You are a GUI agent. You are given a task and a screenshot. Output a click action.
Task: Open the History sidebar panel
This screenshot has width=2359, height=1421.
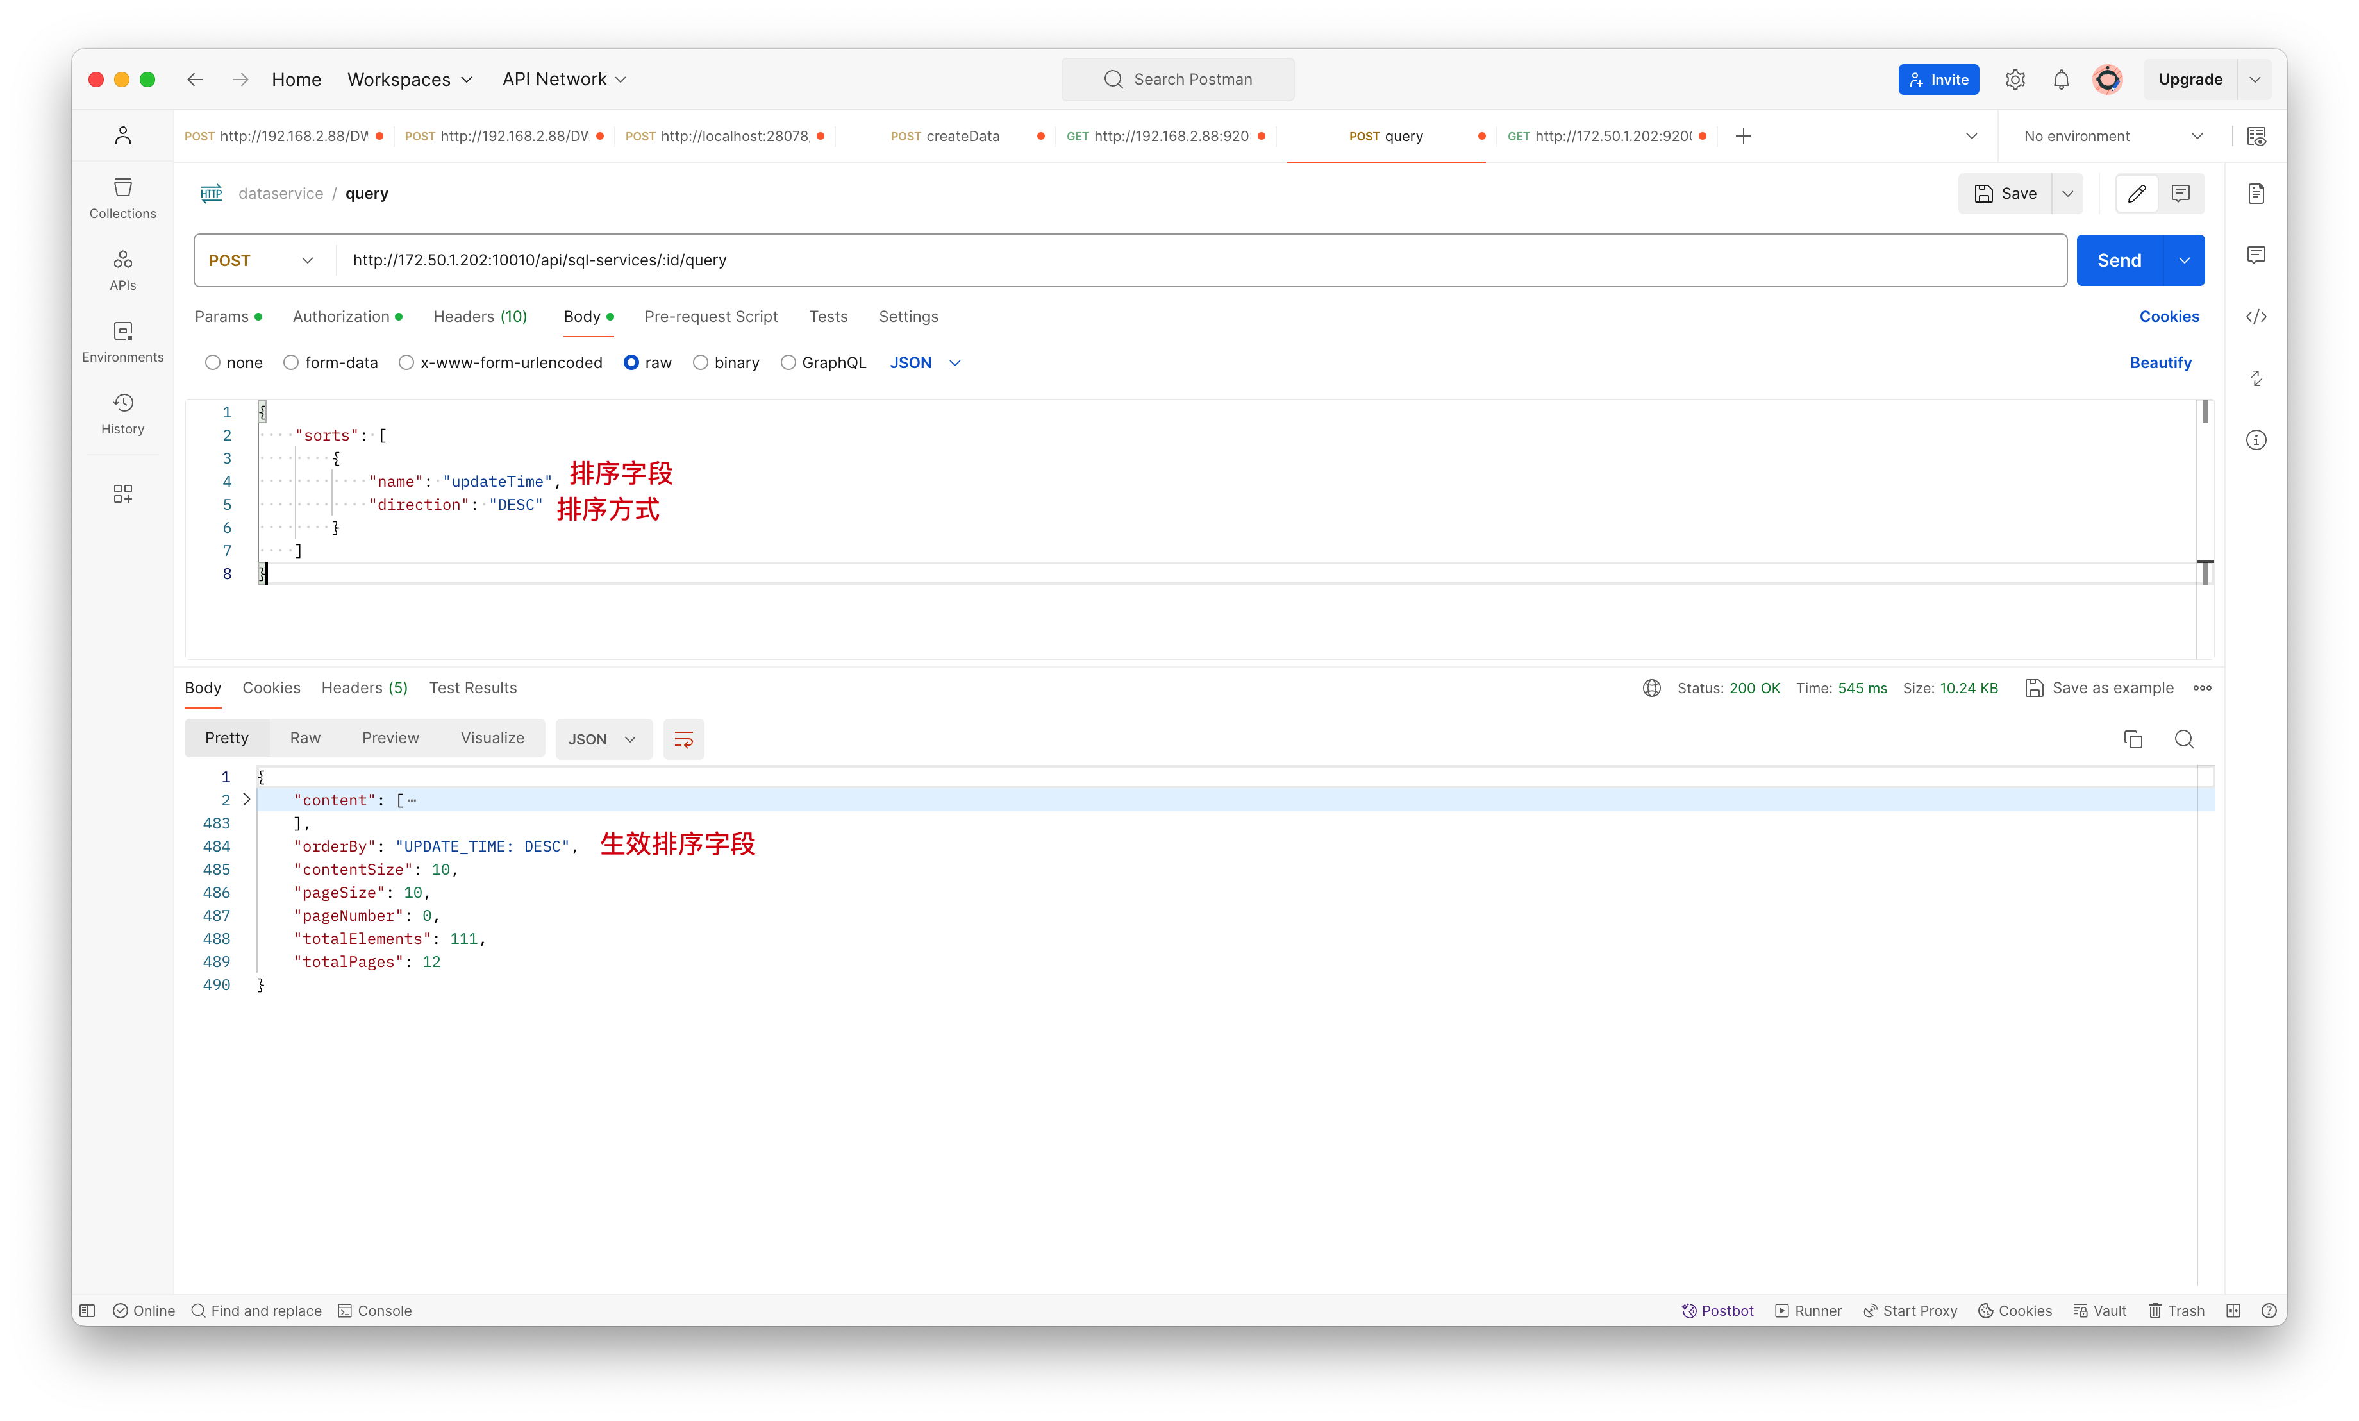pos(122,413)
